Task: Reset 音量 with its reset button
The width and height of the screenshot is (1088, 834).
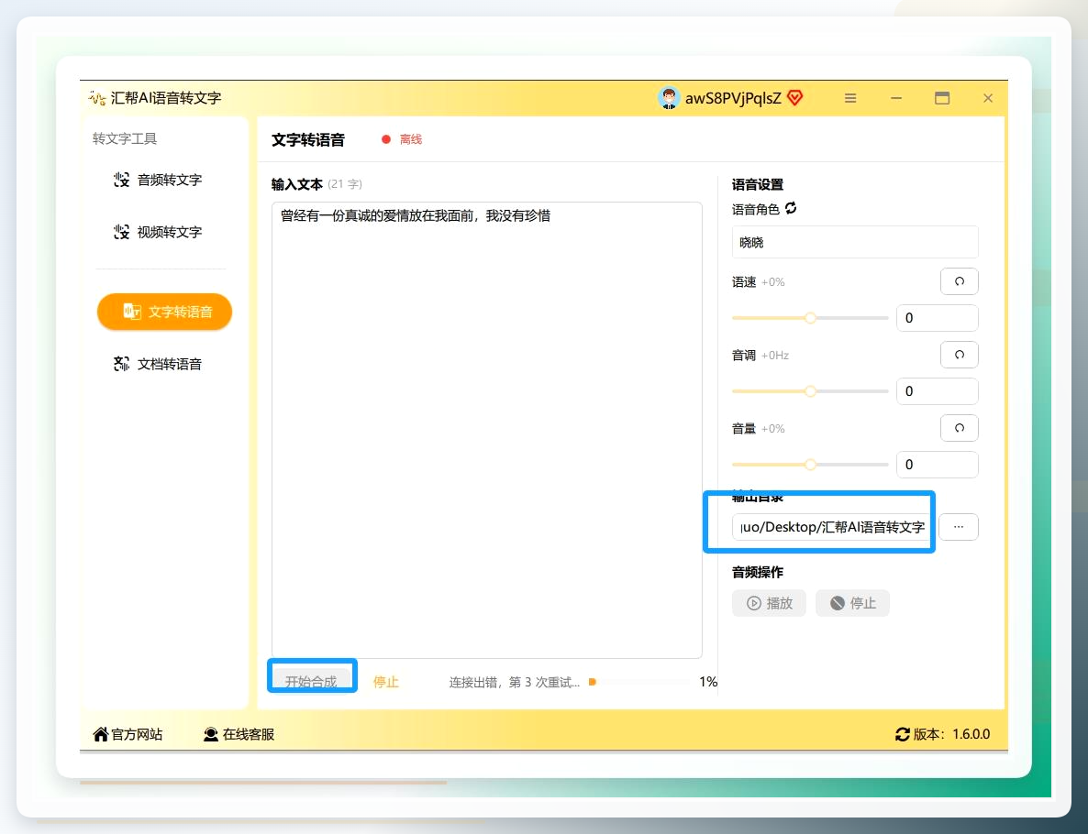Action: [959, 428]
